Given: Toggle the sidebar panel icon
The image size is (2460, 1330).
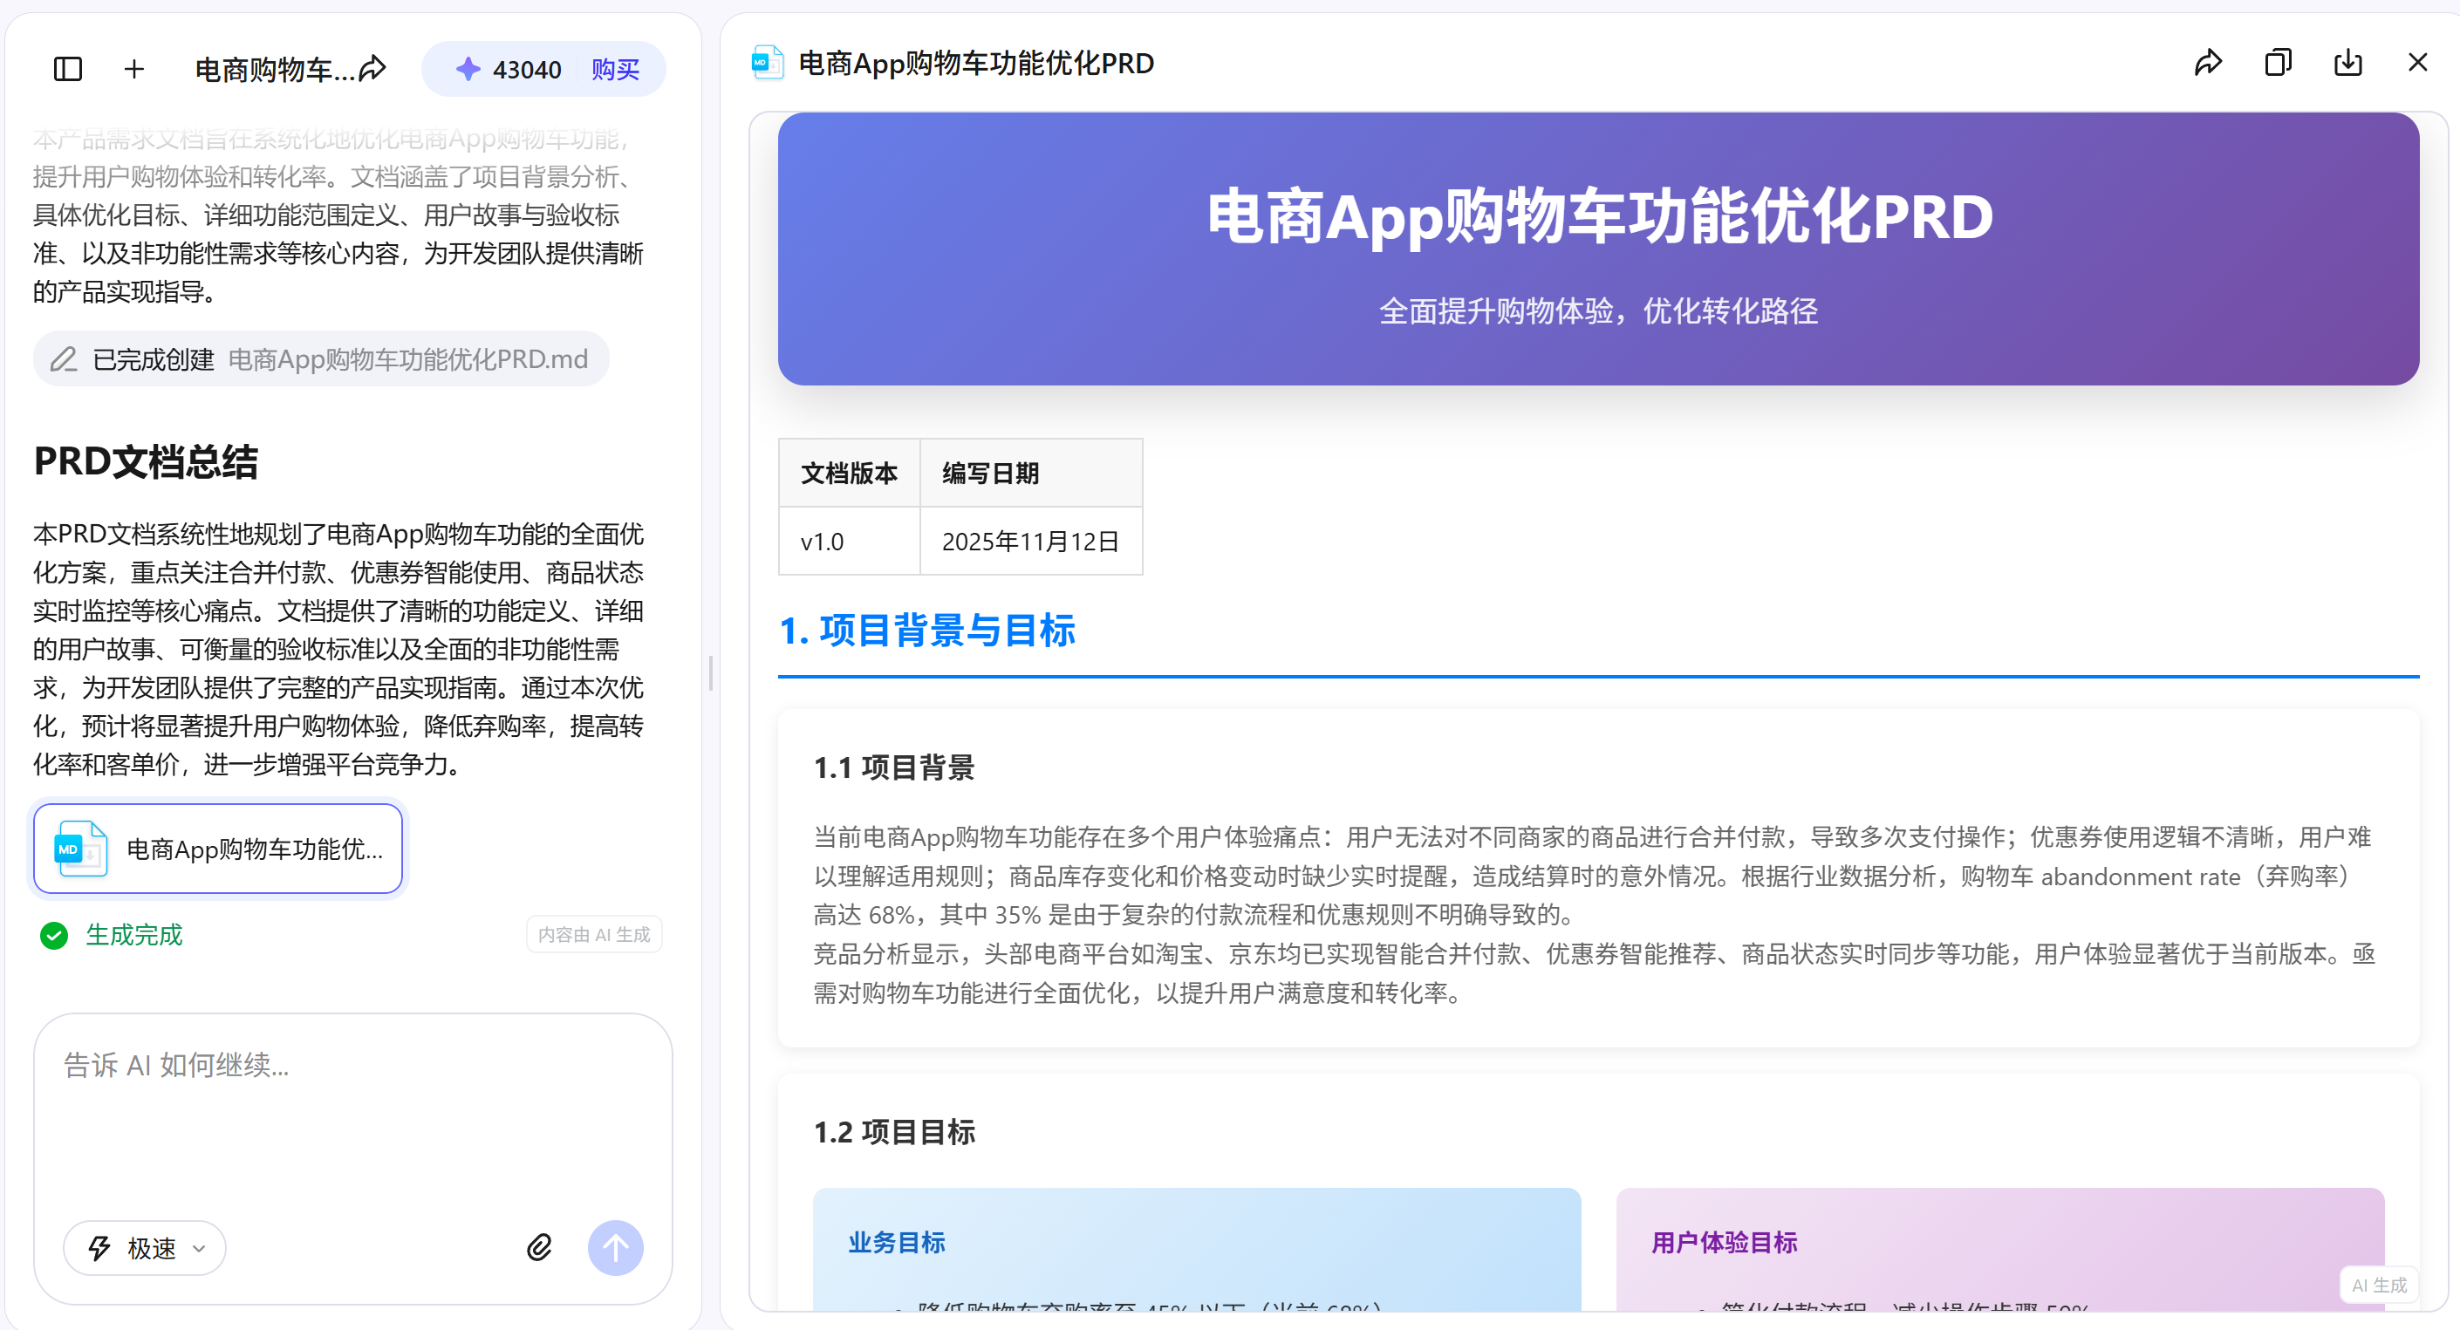Looking at the screenshot, I should (66, 68).
